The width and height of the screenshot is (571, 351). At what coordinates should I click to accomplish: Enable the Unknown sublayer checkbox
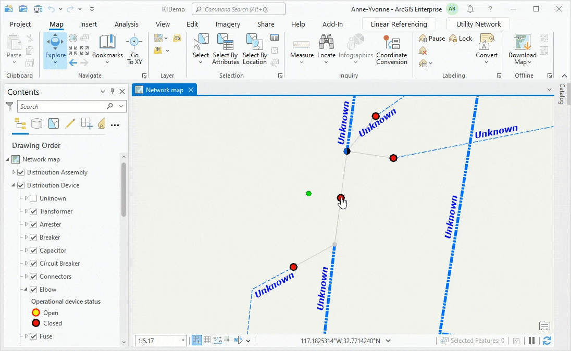[33, 198]
